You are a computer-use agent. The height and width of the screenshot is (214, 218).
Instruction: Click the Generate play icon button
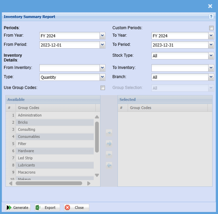click(x=18, y=208)
